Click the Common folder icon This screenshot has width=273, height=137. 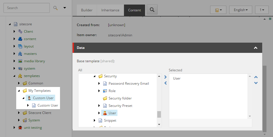click(x=25, y=83)
